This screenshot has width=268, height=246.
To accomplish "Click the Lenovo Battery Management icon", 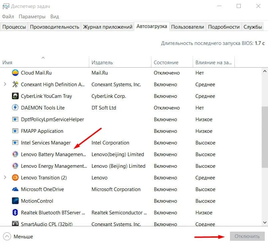I will click(x=15, y=154).
